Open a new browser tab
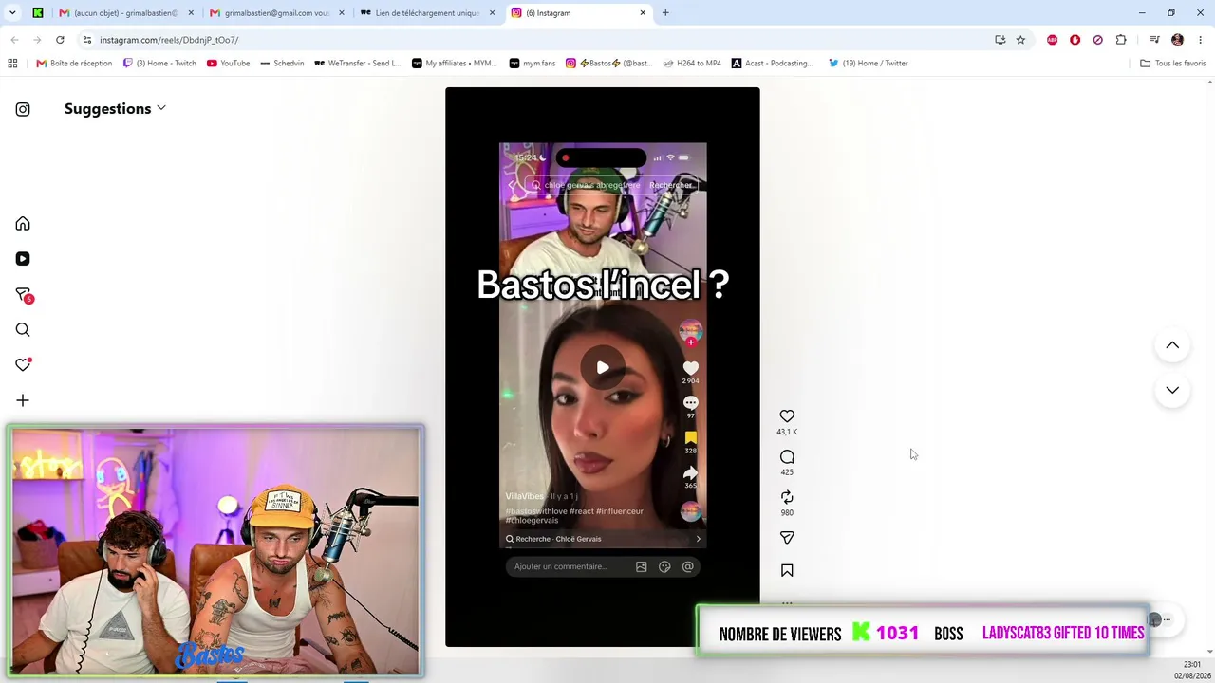The height and width of the screenshot is (683, 1215). (x=665, y=13)
